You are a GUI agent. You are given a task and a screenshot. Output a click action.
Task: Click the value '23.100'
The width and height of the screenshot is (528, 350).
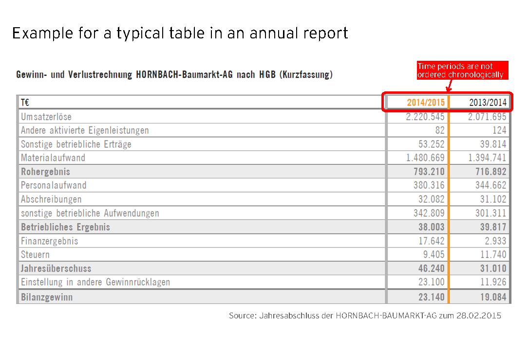(x=432, y=282)
